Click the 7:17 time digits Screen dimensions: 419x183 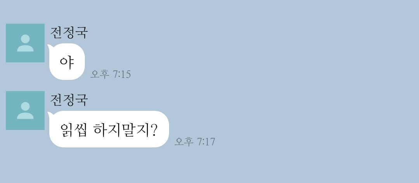coord(206,142)
